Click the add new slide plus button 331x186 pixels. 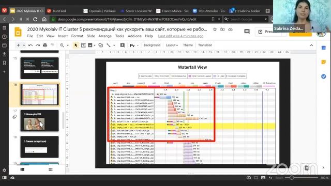click(19, 45)
